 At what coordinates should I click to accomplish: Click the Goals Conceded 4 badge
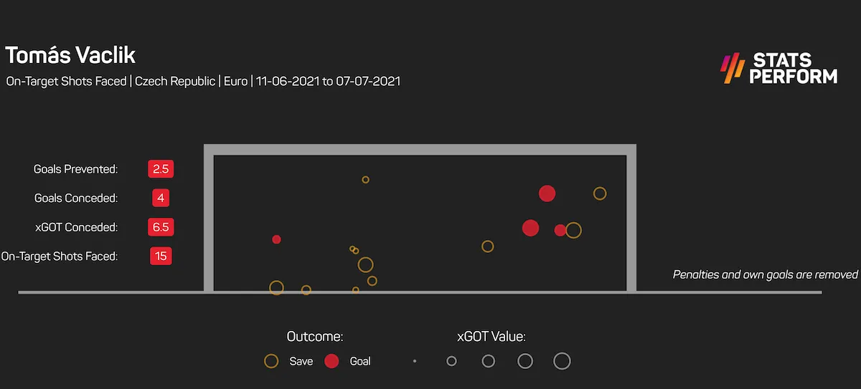(161, 198)
